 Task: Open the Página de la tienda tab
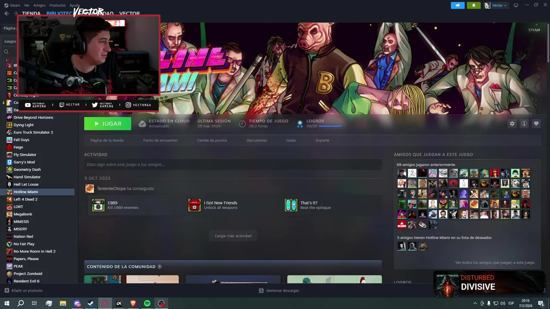[x=107, y=140]
